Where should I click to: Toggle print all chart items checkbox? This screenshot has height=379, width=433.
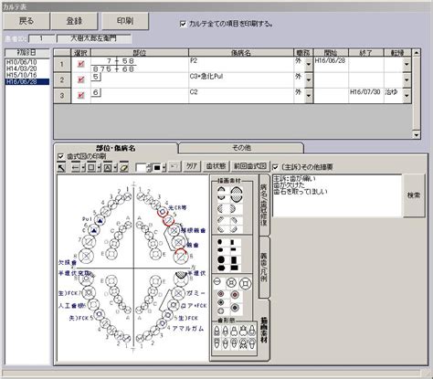pyautogui.click(x=183, y=24)
